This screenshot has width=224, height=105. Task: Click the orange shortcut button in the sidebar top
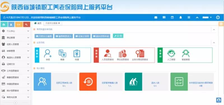19,24
